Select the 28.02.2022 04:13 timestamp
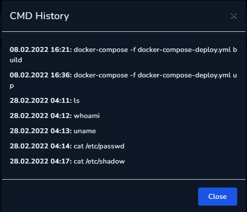 (41, 131)
